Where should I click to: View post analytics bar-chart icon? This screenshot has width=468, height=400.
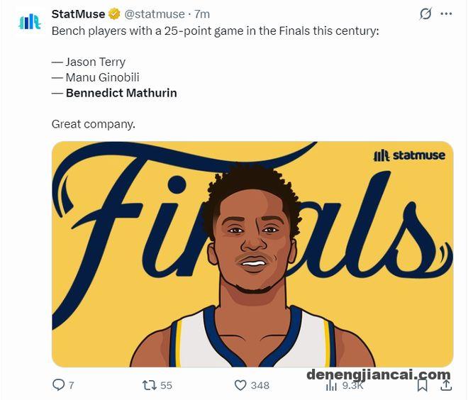331,386
